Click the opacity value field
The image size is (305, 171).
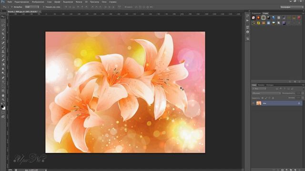coord(298,93)
